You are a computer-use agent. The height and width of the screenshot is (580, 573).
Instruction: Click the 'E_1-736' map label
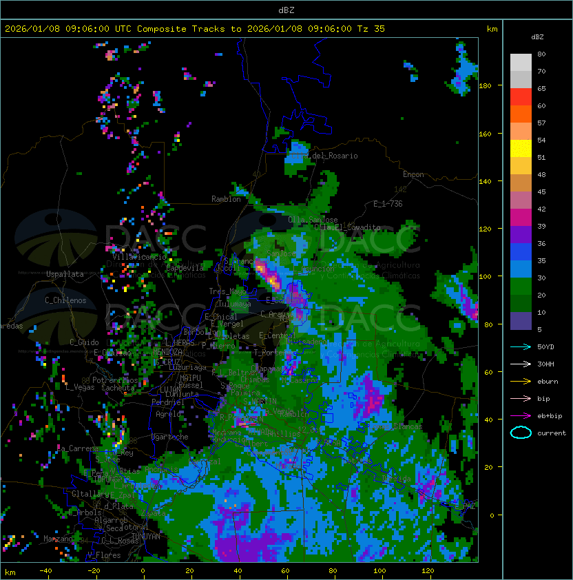(388, 204)
